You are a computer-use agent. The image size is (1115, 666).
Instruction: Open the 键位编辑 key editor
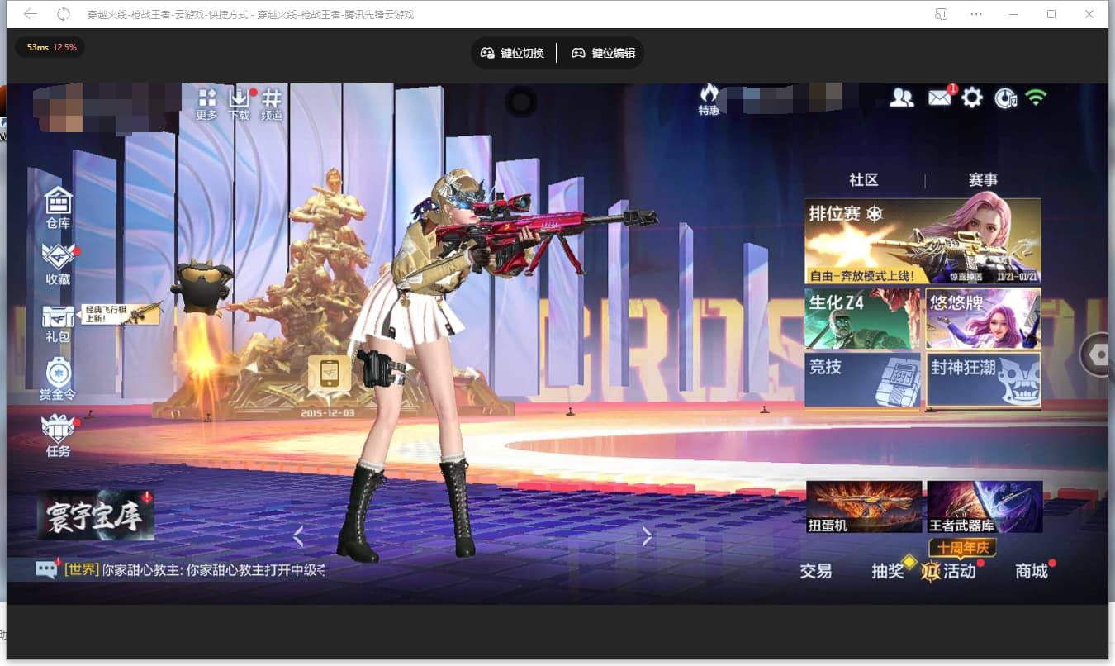coord(604,53)
